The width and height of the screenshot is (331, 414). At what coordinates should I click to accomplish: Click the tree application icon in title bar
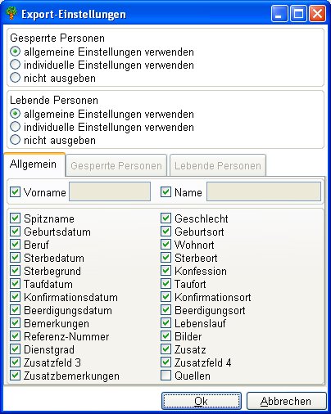tap(11, 13)
